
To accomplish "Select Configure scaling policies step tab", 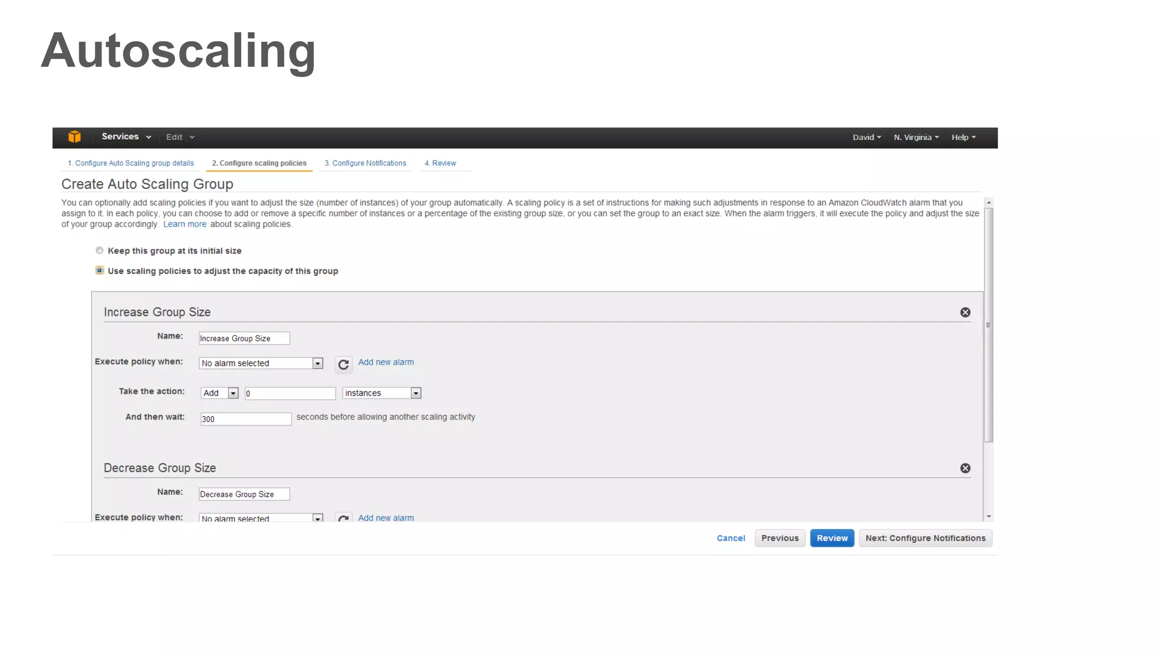I will click(259, 163).
